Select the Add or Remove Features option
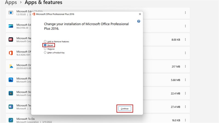The width and height of the screenshot is (219, 123). (45, 42)
